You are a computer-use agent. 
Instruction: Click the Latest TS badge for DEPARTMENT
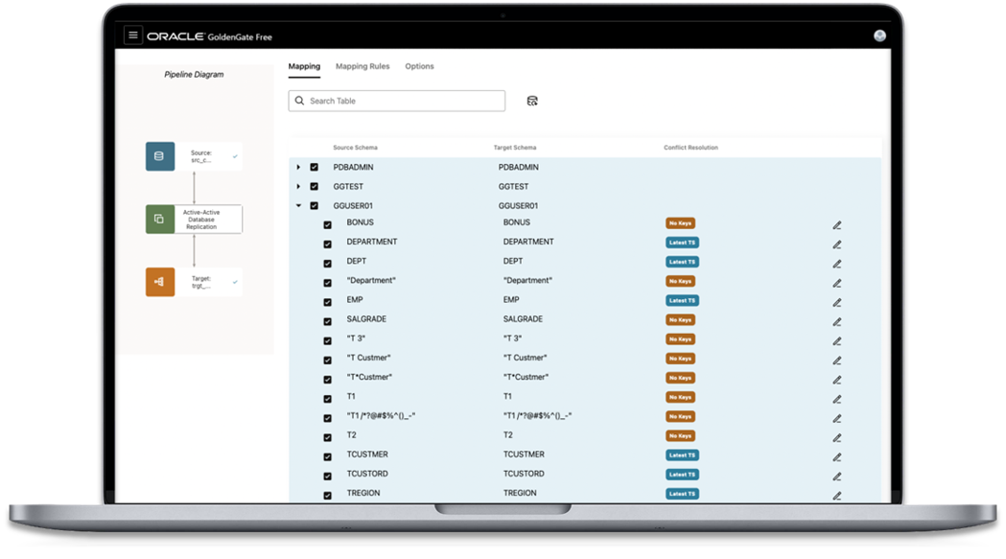point(682,243)
